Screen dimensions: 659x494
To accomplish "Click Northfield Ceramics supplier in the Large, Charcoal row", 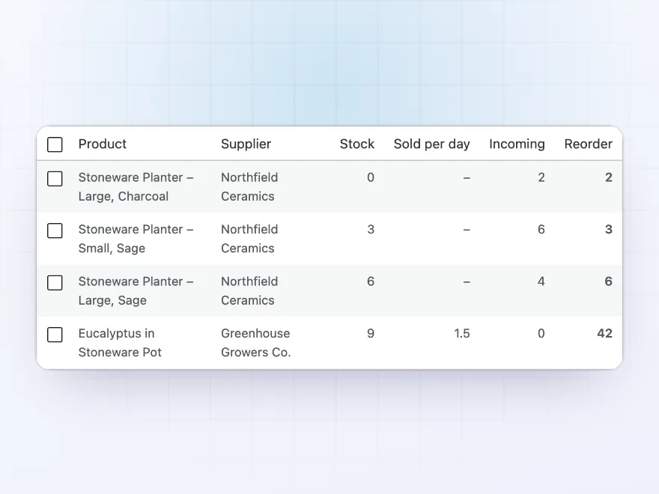I will point(249,186).
